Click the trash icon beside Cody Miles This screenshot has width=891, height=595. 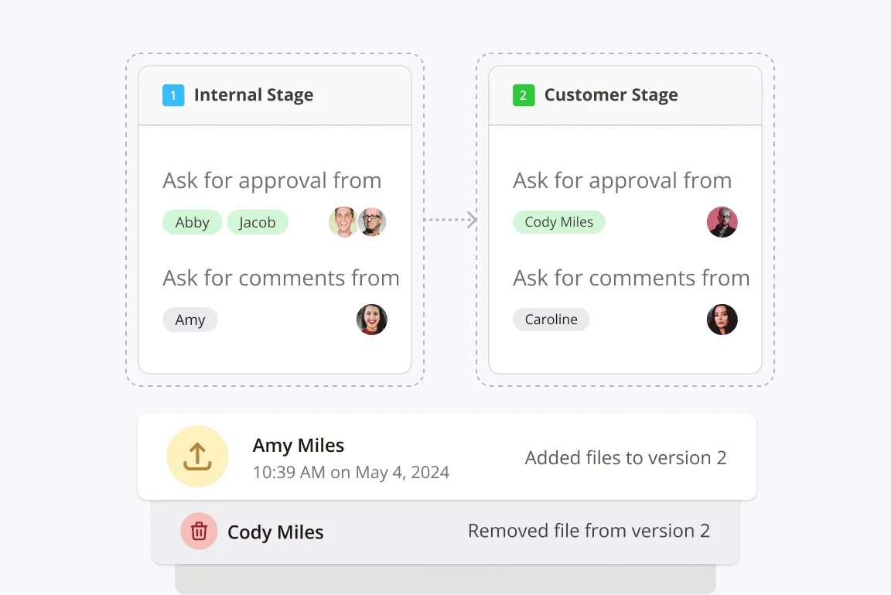[x=199, y=531]
